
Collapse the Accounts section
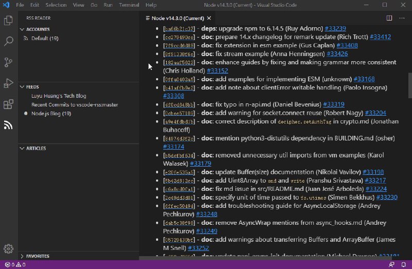[38, 29]
